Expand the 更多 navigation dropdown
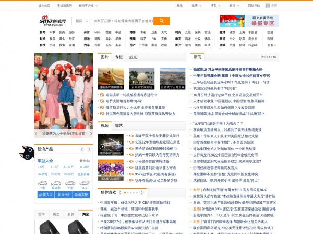The width and height of the screenshot is (313, 234). (x=272, y=45)
